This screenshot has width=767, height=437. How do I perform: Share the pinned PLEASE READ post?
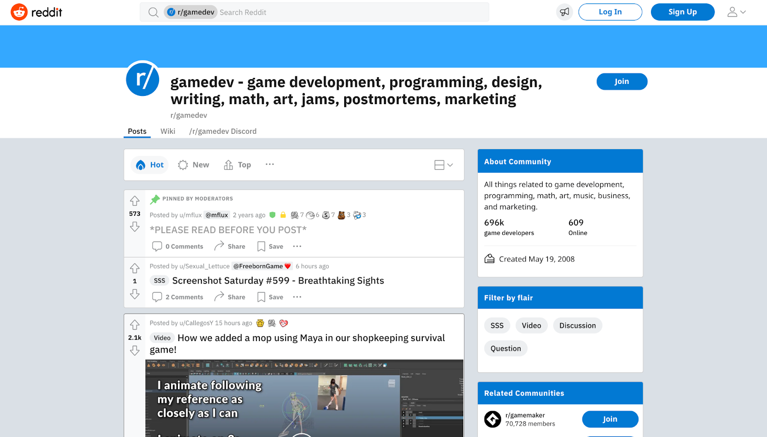tap(230, 247)
